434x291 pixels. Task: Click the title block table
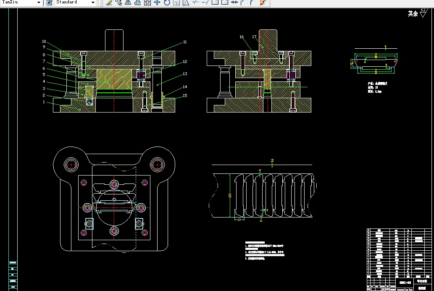tap(399, 260)
